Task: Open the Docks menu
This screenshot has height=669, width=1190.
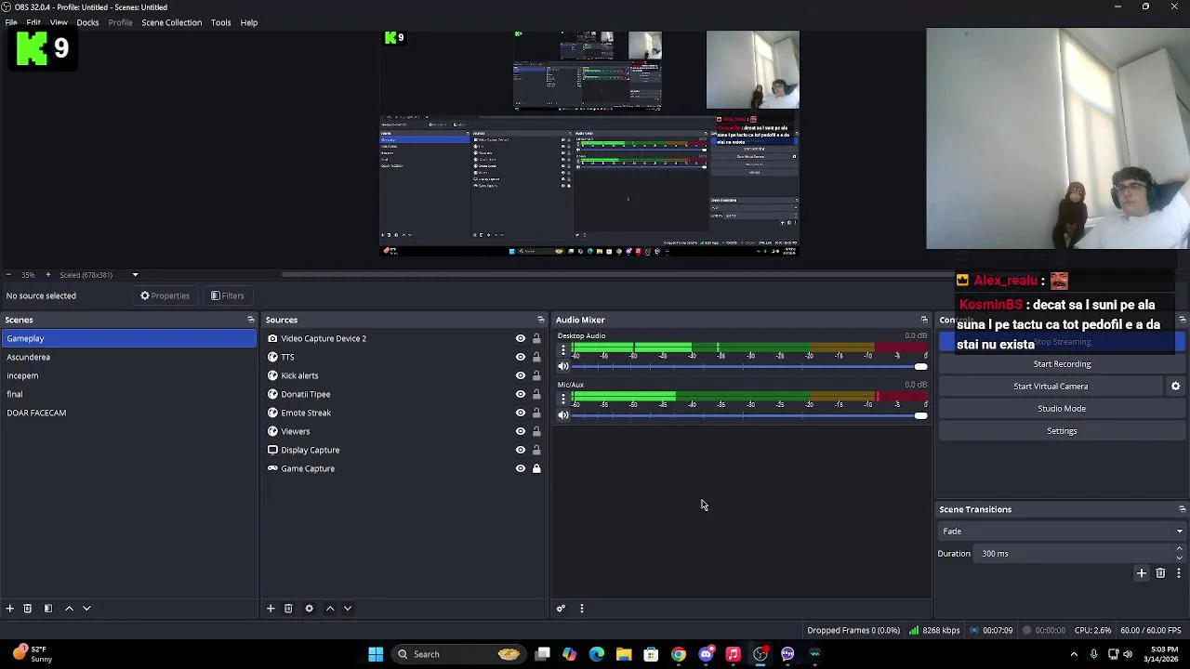Action: tap(87, 22)
